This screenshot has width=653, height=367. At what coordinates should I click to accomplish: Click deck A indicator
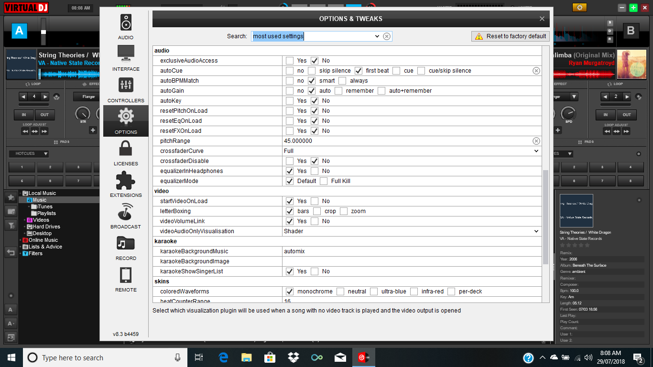coord(19,31)
